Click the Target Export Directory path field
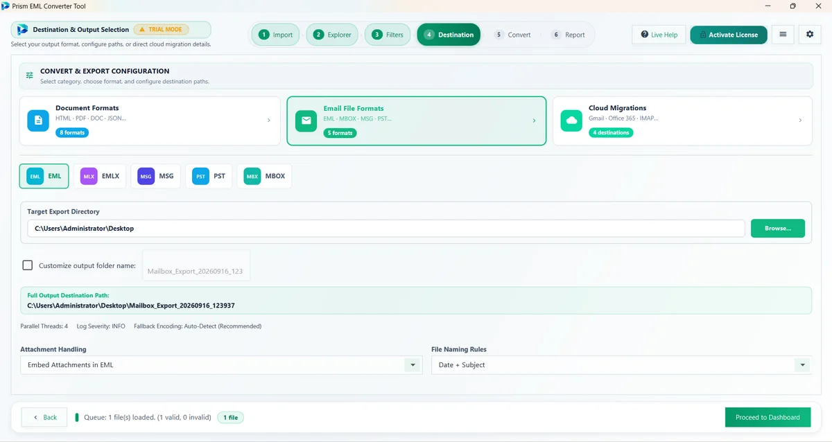Screen dimensions: 832x442 point(386,228)
